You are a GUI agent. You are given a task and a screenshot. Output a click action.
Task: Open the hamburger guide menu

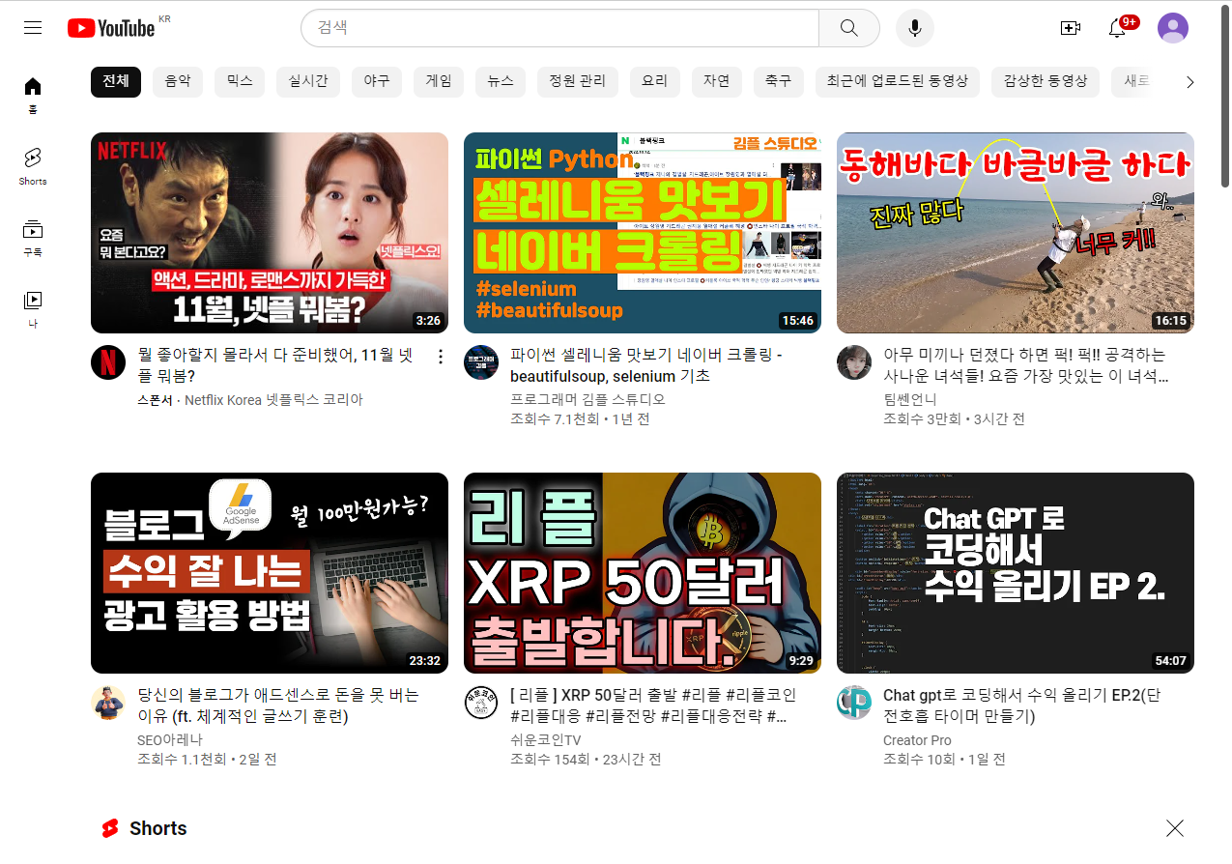pyautogui.click(x=33, y=28)
